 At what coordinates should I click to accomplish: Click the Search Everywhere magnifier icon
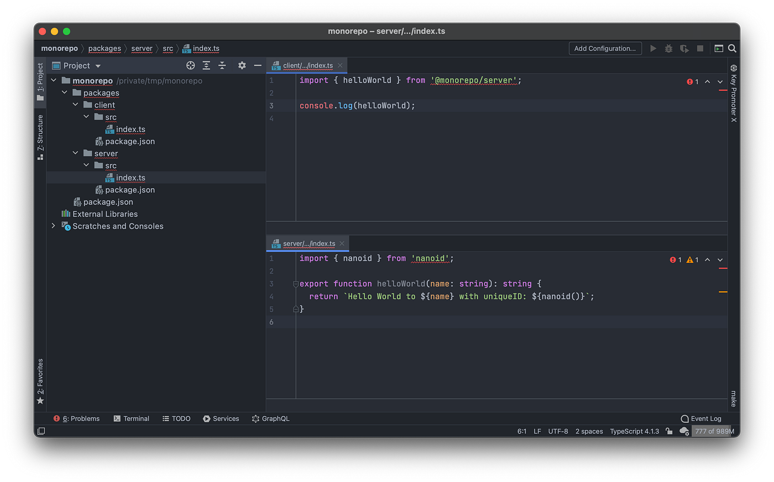tap(732, 49)
